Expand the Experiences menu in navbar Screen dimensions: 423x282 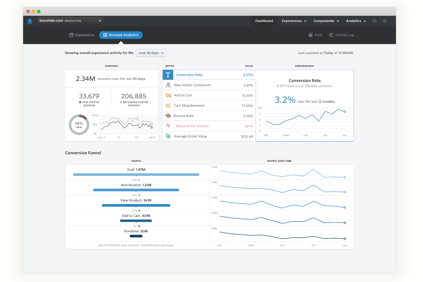[x=294, y=21]
